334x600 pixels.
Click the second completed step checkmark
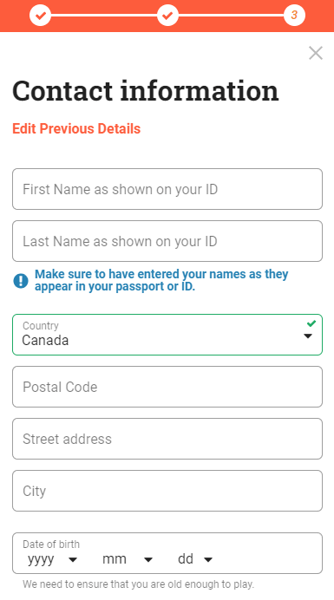click(167, 16)
